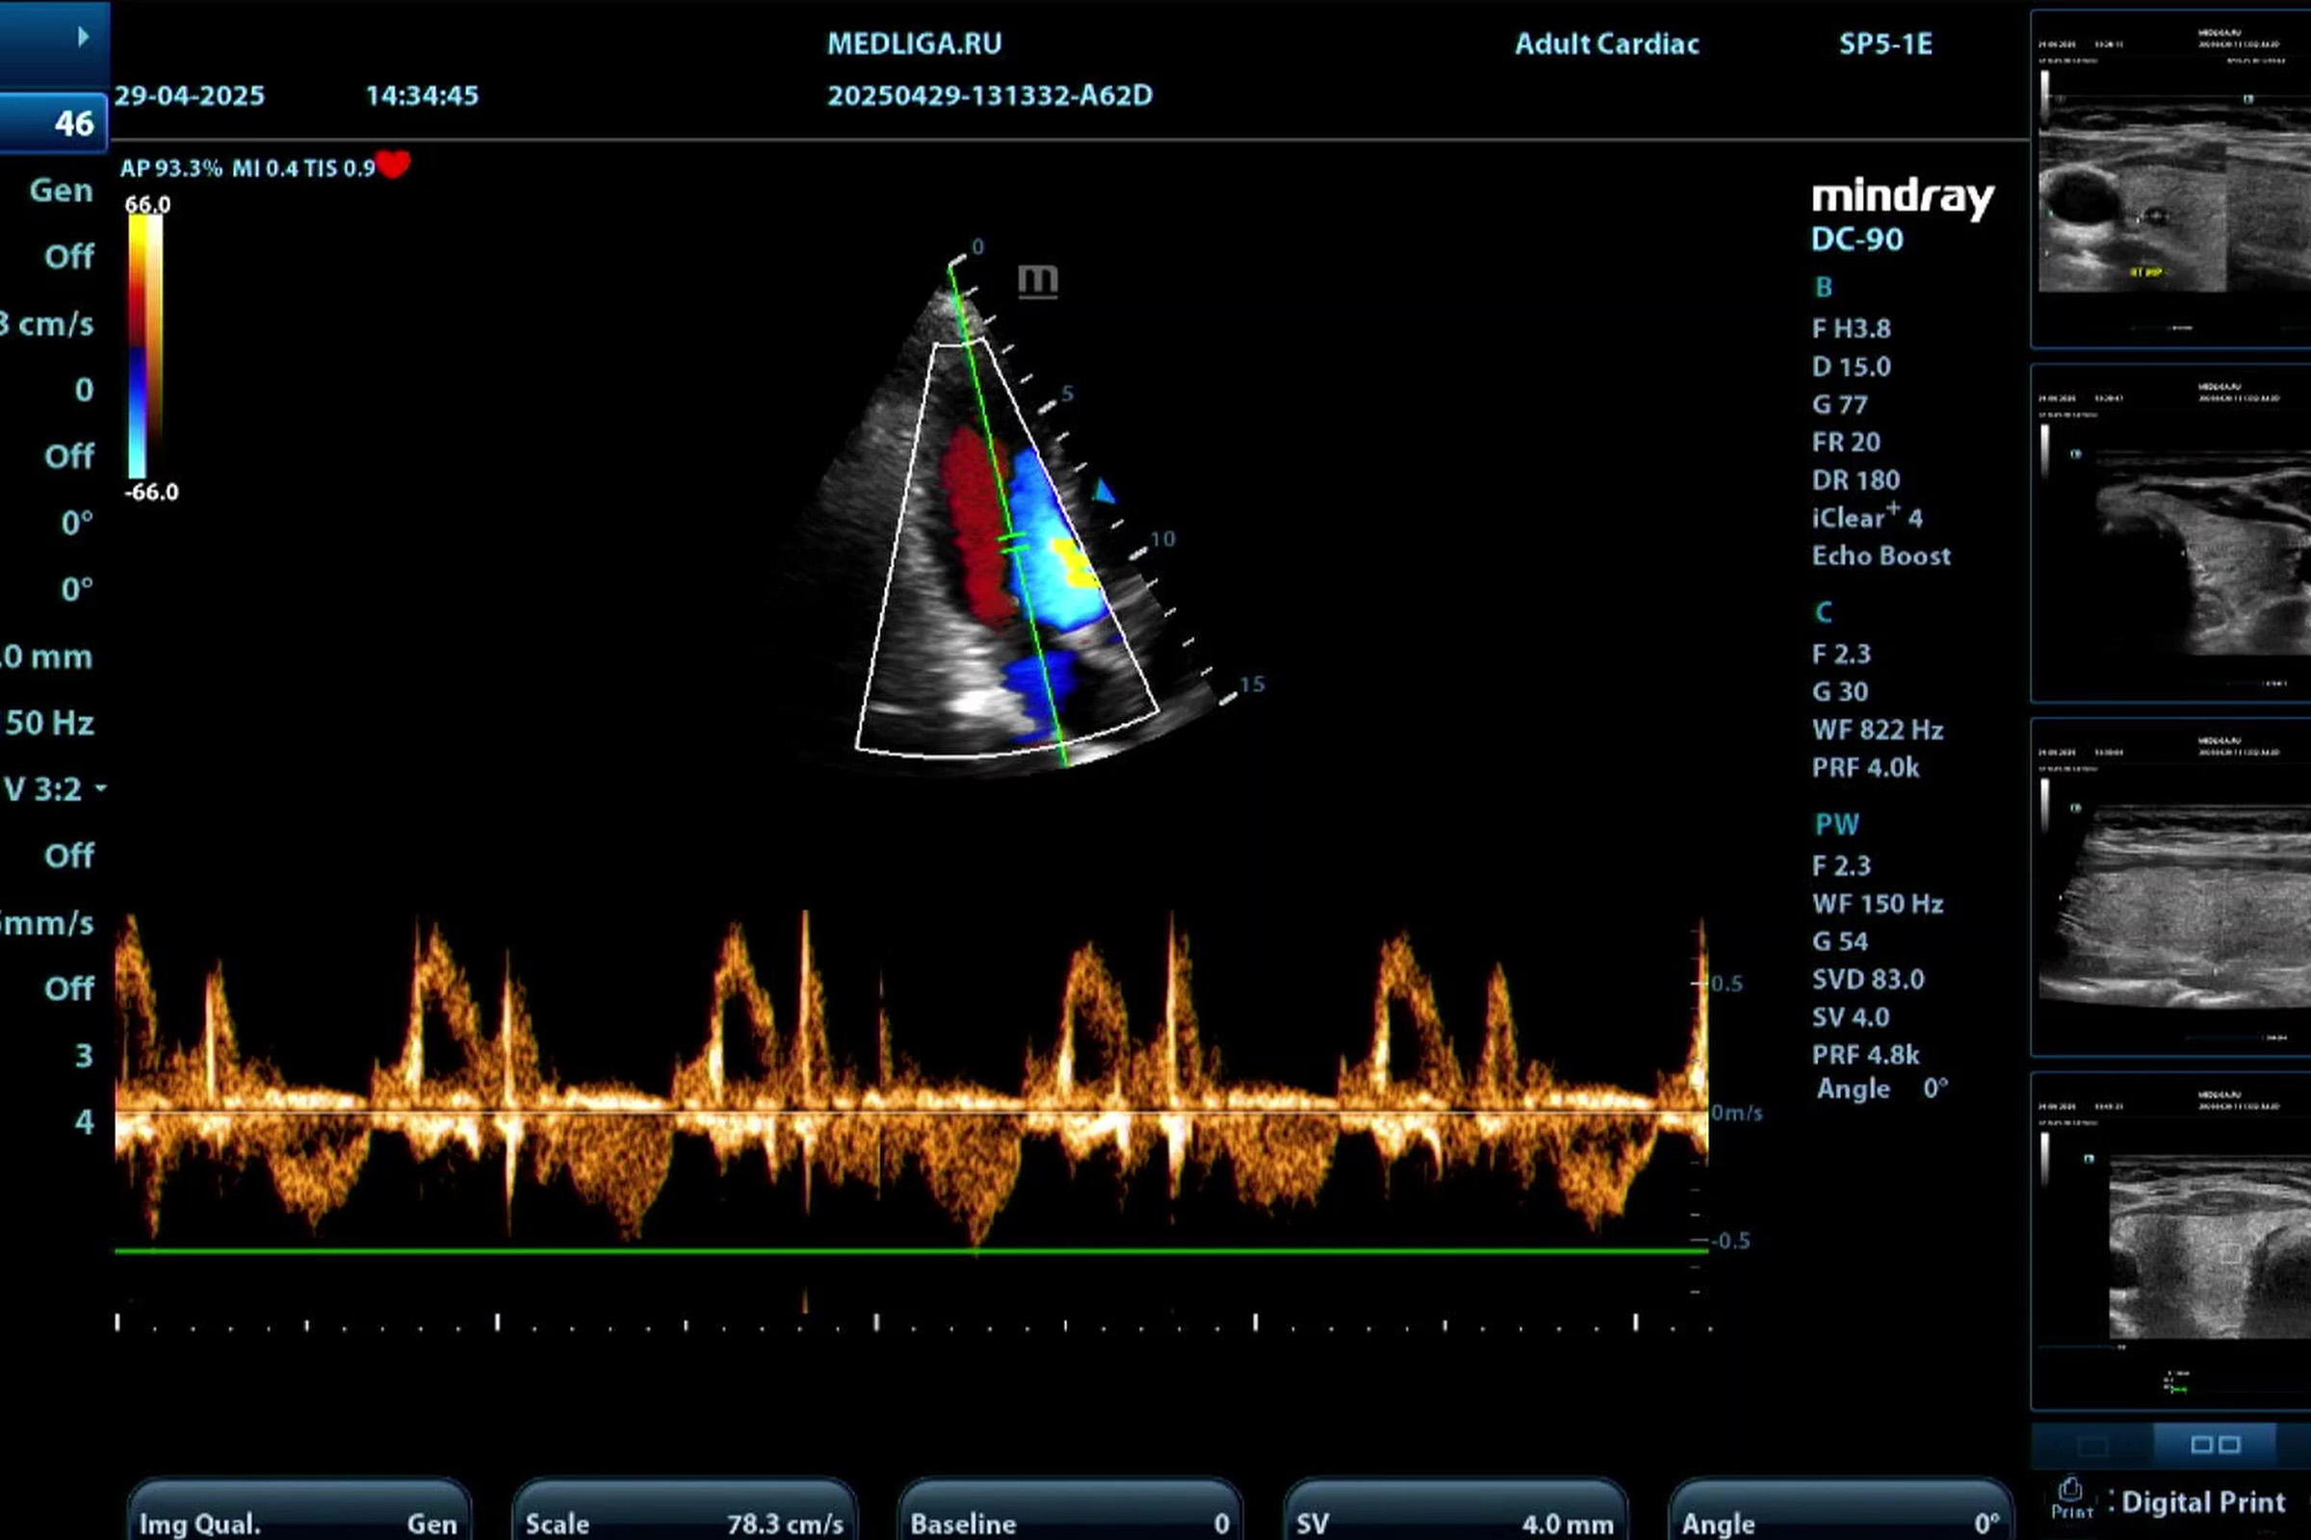This screenshot has height=1540, width=2311.
Task: Open the V 3:2 display format dropdown
Action: 54,788
